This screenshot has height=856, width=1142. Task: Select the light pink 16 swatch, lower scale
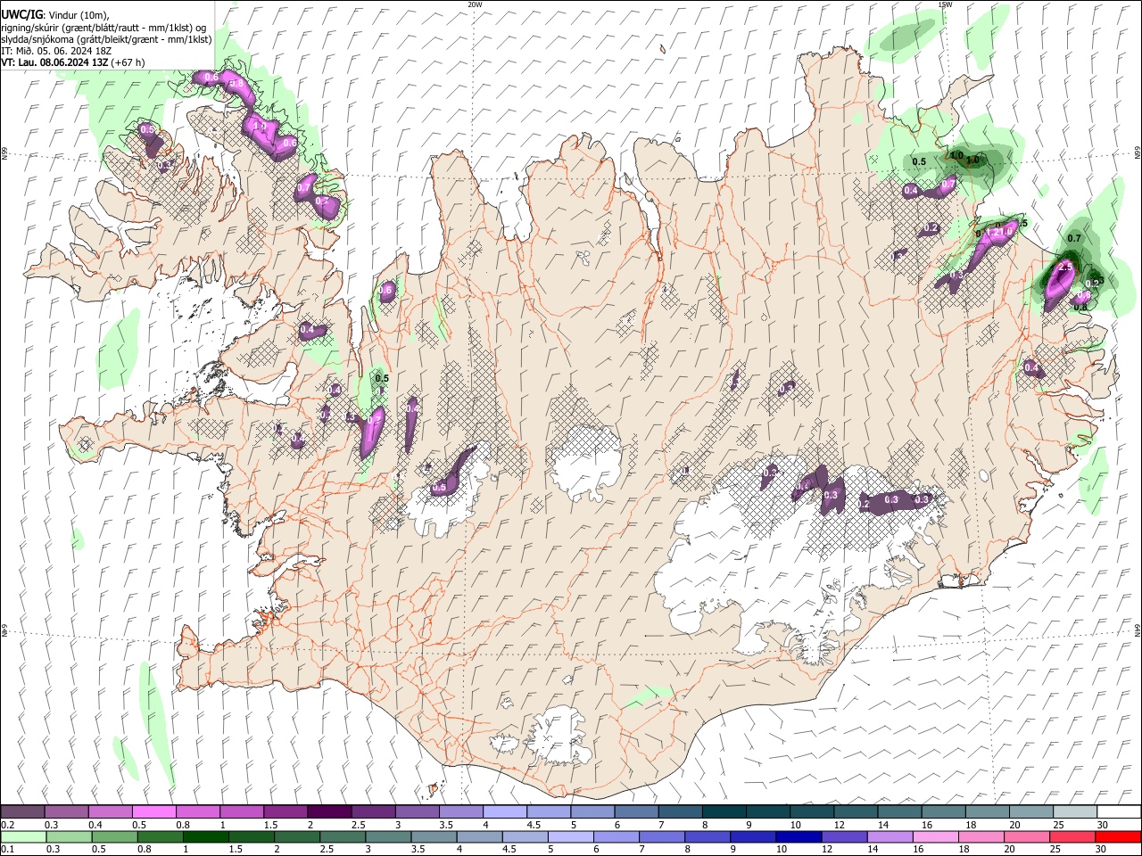[x=934, y=836]
